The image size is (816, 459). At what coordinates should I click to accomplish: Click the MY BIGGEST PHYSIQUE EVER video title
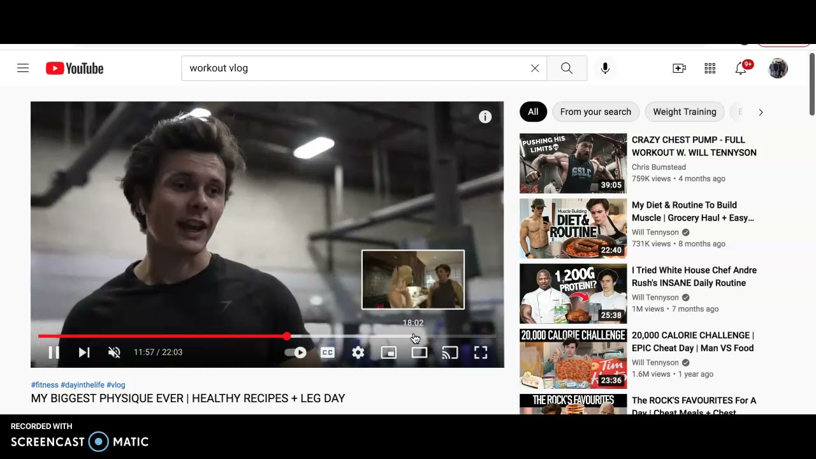tap(188, 398)
